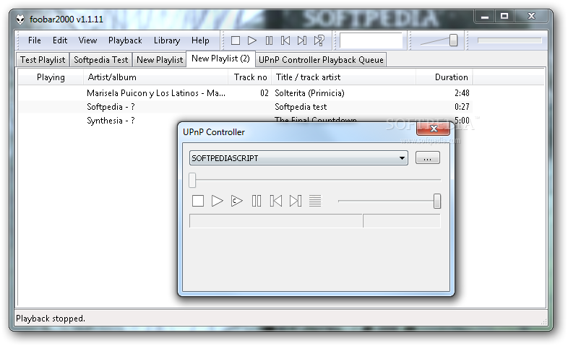Switch to Softpedia Test tab
The height and width of the screenshot is (346, 568).
(100, 60)
